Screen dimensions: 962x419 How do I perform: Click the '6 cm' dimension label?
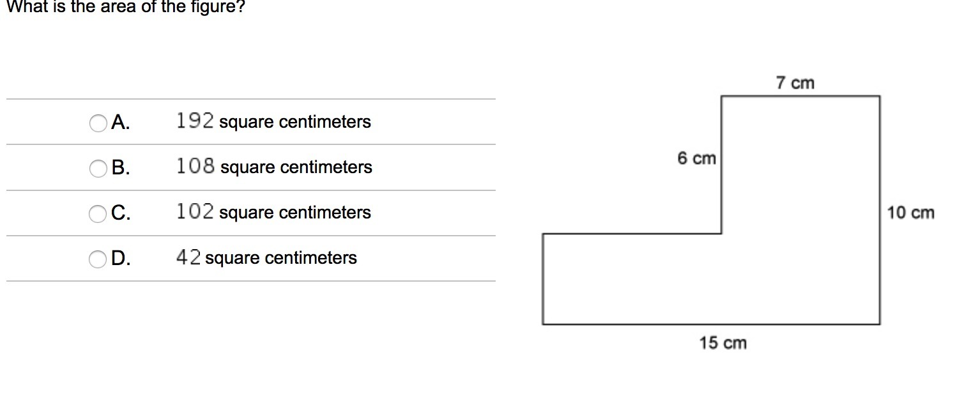697,158
